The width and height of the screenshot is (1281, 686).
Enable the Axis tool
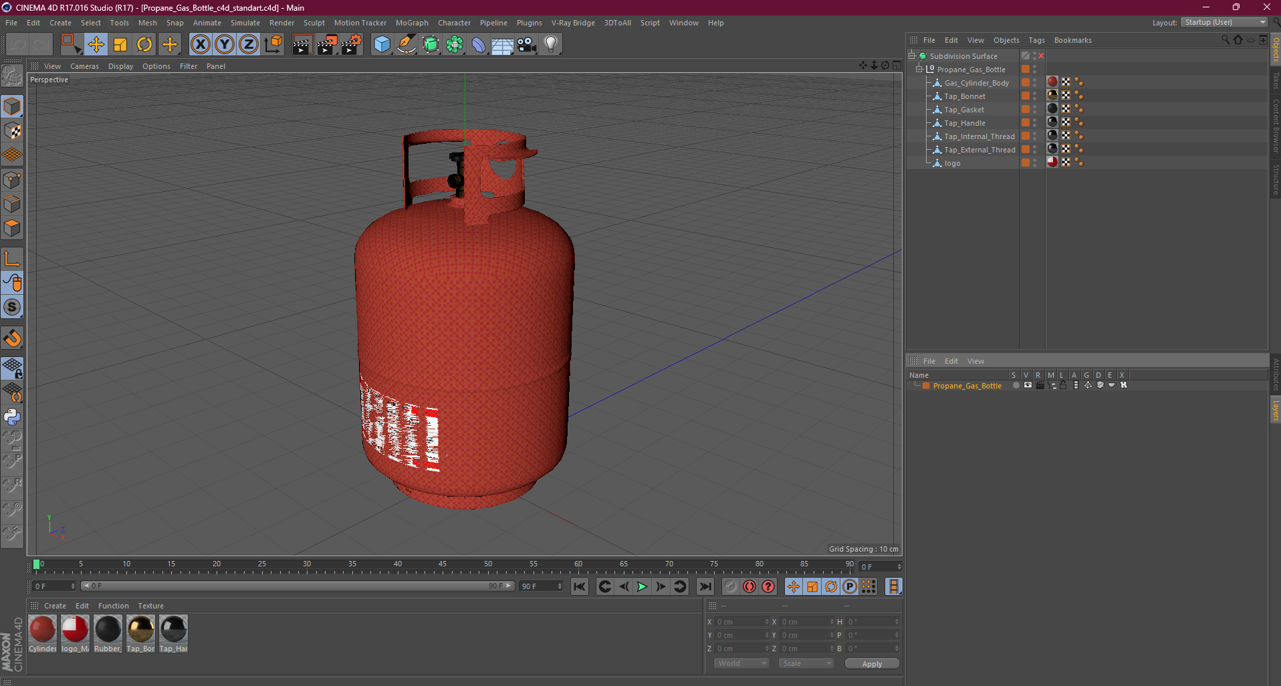[x=12, y=259]
